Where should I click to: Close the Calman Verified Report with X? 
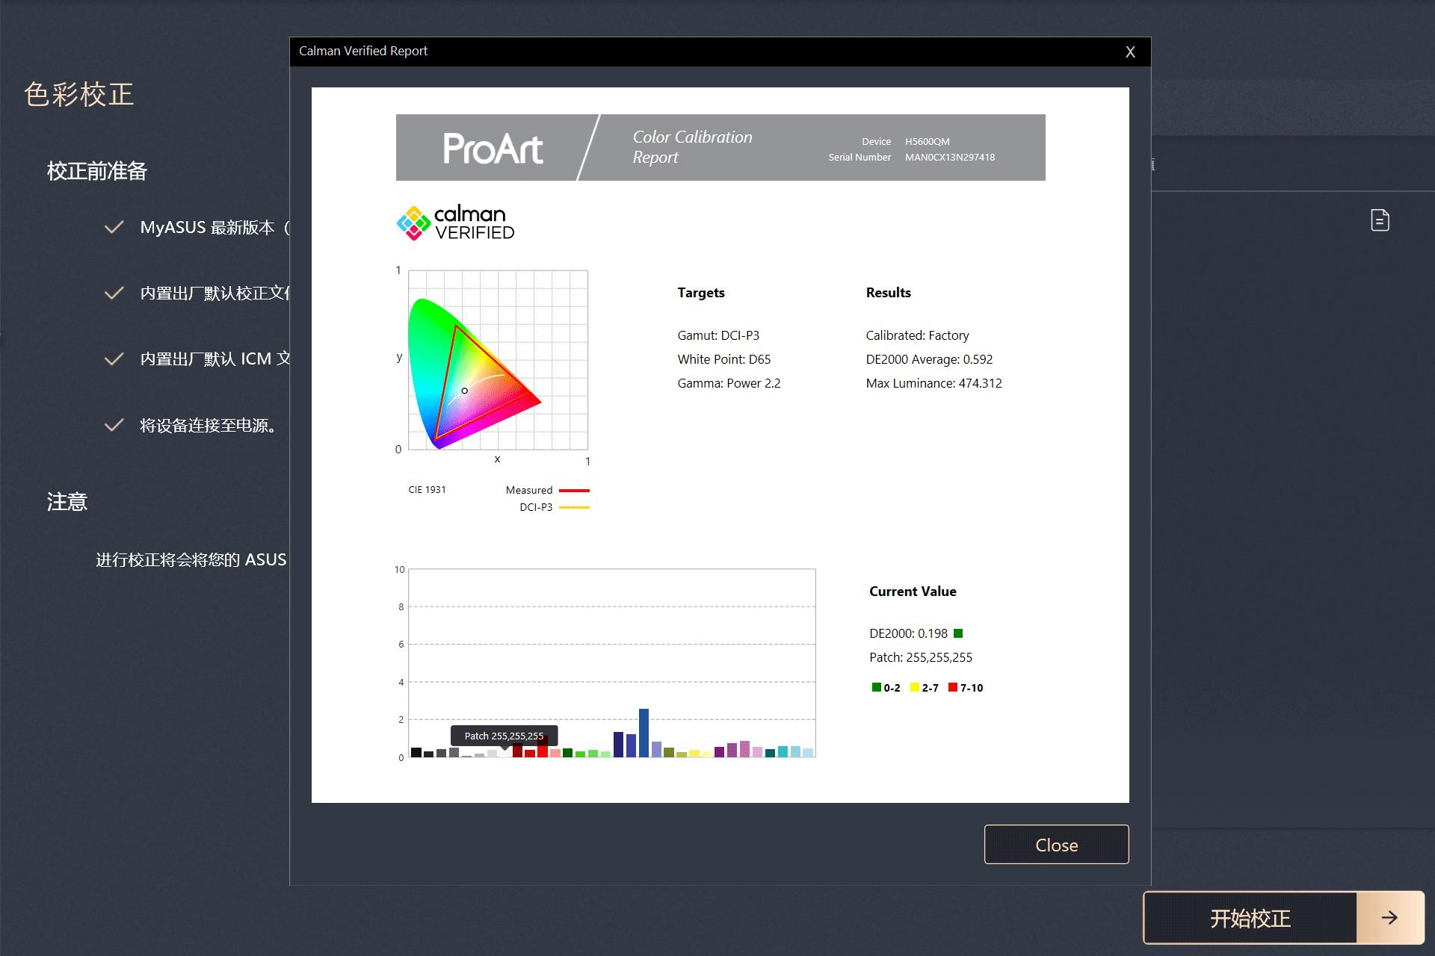[x=1130, y=52]
